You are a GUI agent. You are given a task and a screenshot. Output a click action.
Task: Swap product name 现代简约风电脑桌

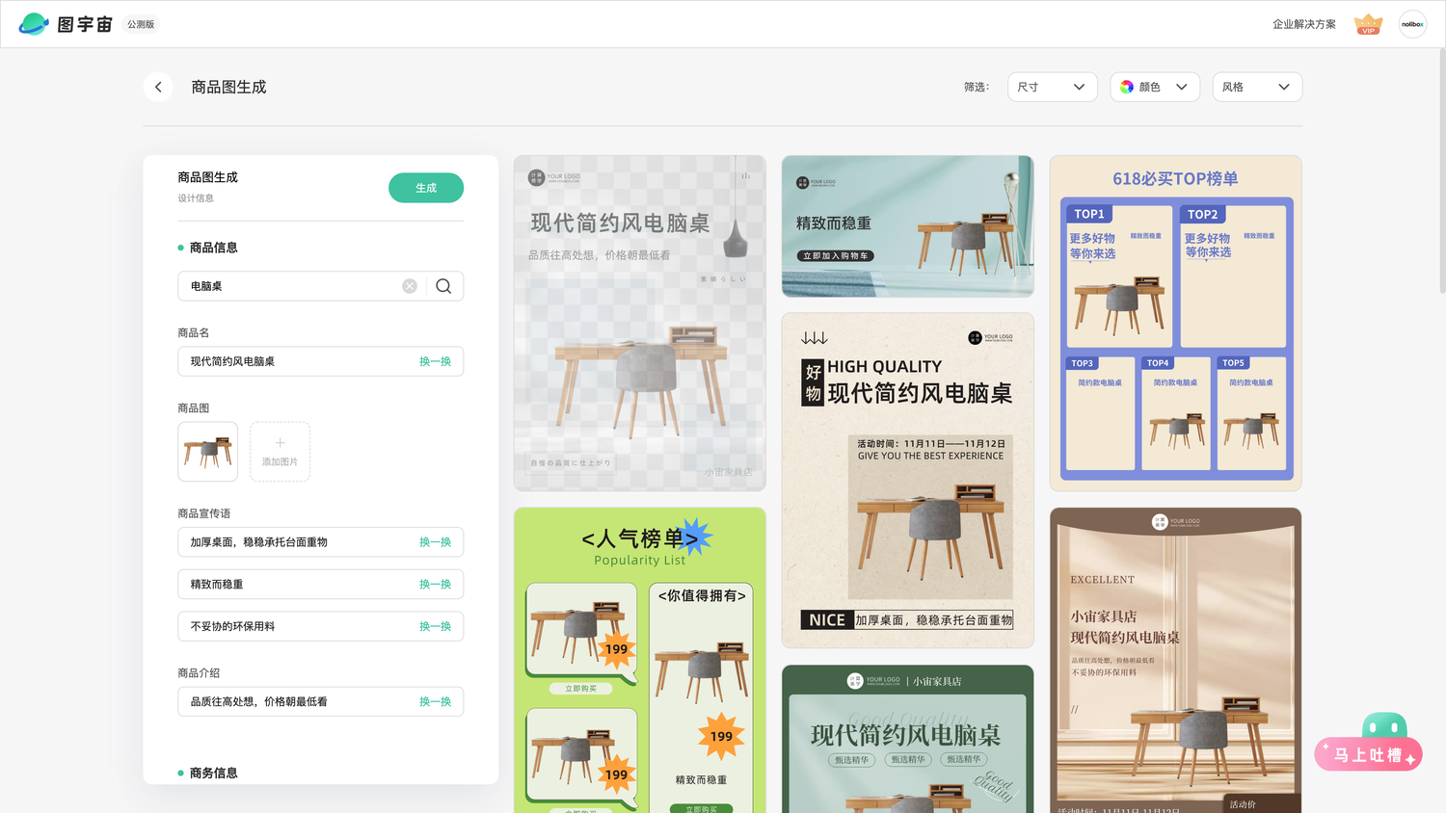(x=435, y=361)
